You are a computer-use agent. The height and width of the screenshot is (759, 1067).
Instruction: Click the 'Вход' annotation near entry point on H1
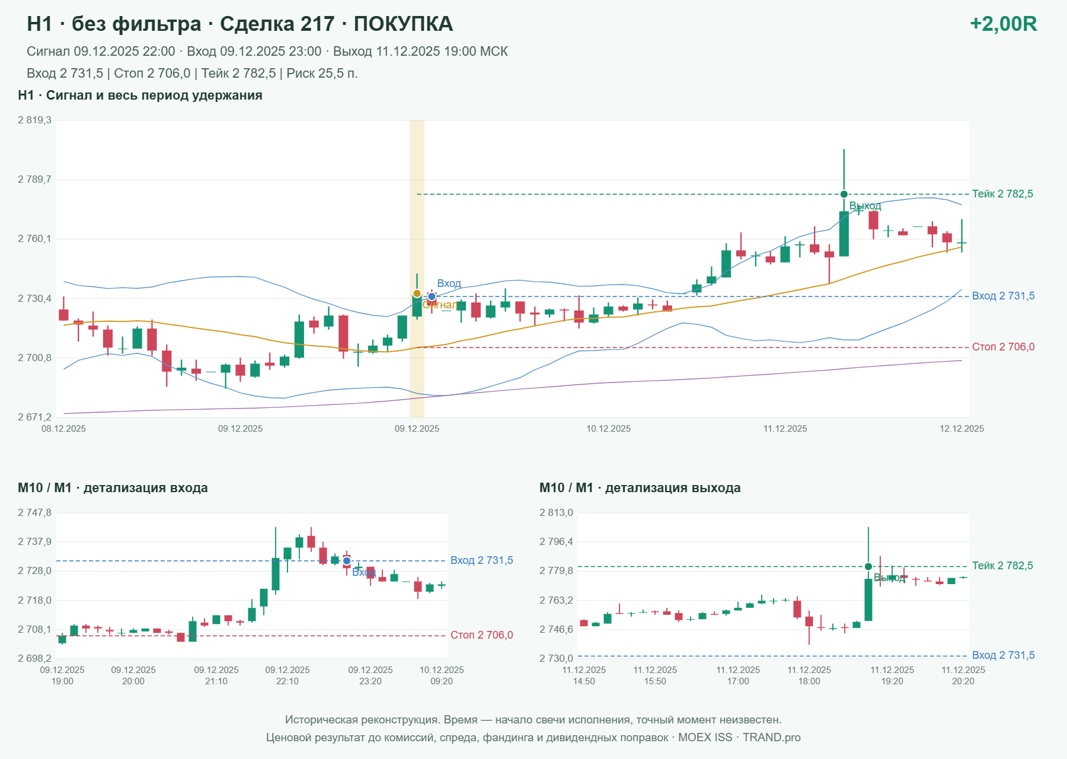coord(449,283)
